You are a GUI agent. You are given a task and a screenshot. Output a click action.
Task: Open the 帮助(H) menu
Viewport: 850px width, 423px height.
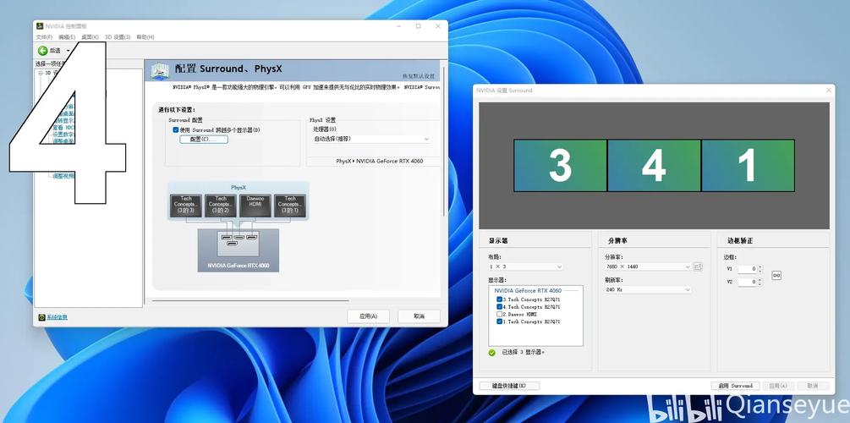tap(145, 37)
